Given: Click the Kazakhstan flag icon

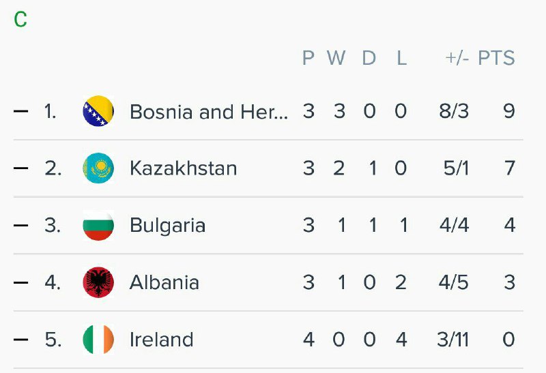Looking at the screenshot, I should 98,168.
